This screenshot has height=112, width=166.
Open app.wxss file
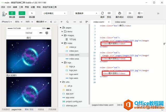(x=70, y=98)
